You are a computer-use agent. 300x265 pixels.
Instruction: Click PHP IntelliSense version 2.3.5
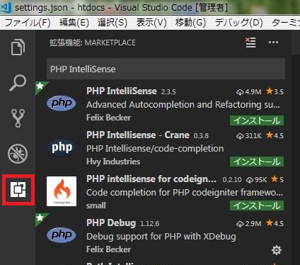tap(168, 91)
